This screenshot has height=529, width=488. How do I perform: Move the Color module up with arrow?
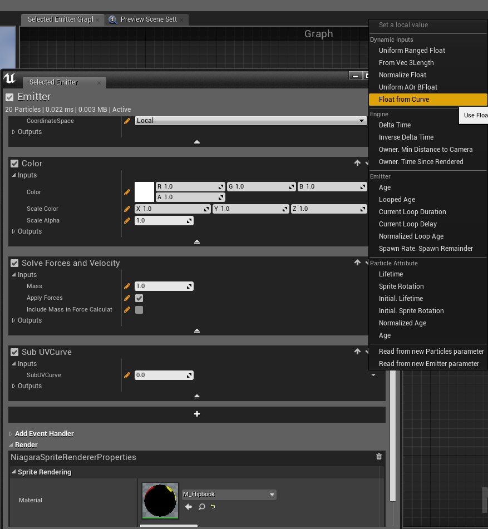[x=357, y=163]
